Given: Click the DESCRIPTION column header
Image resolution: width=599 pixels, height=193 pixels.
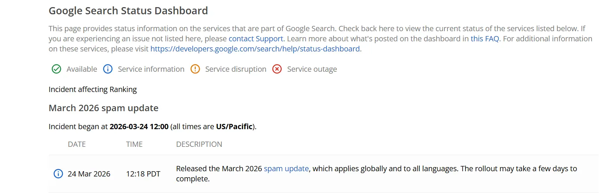Looking at the screenshot, I should coord(199,144).
